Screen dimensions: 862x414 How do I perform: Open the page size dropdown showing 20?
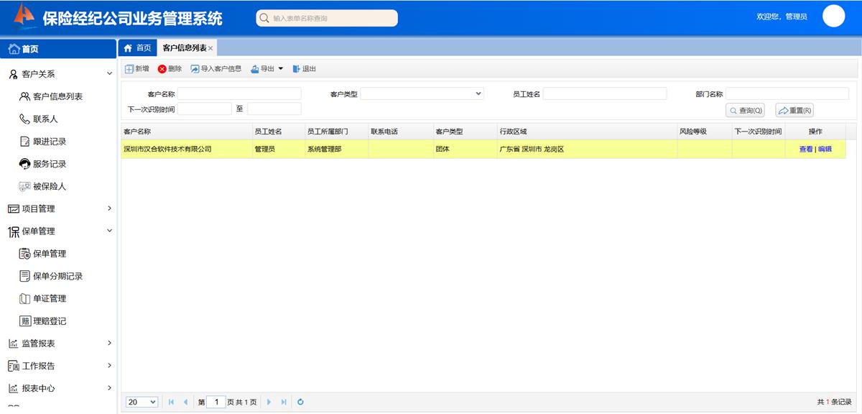(x=142, y=402)
